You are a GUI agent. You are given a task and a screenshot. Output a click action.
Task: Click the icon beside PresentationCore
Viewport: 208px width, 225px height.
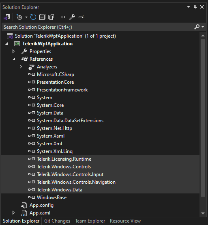[x=32, y=82]
